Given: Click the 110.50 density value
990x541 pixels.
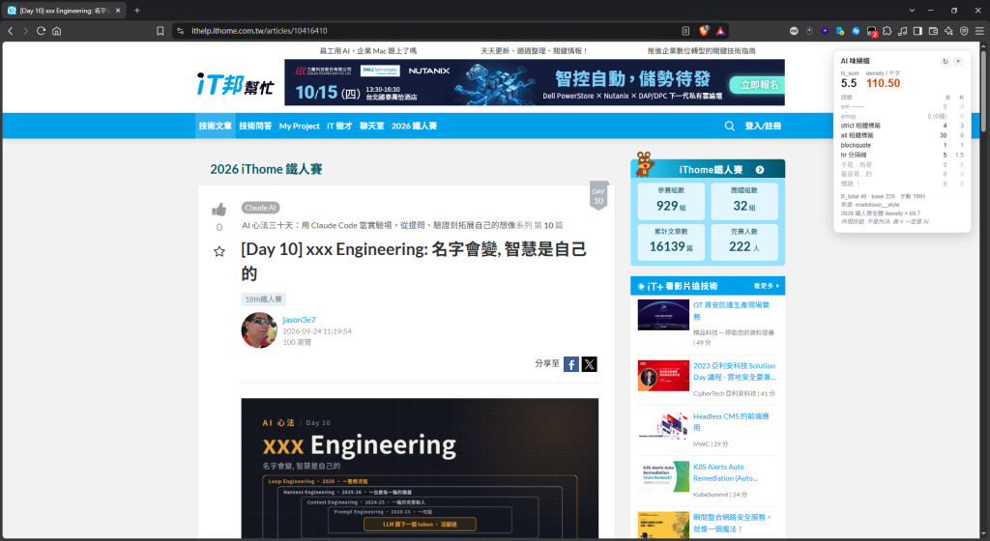Looking at the screenshot, I should coord(883,83).
